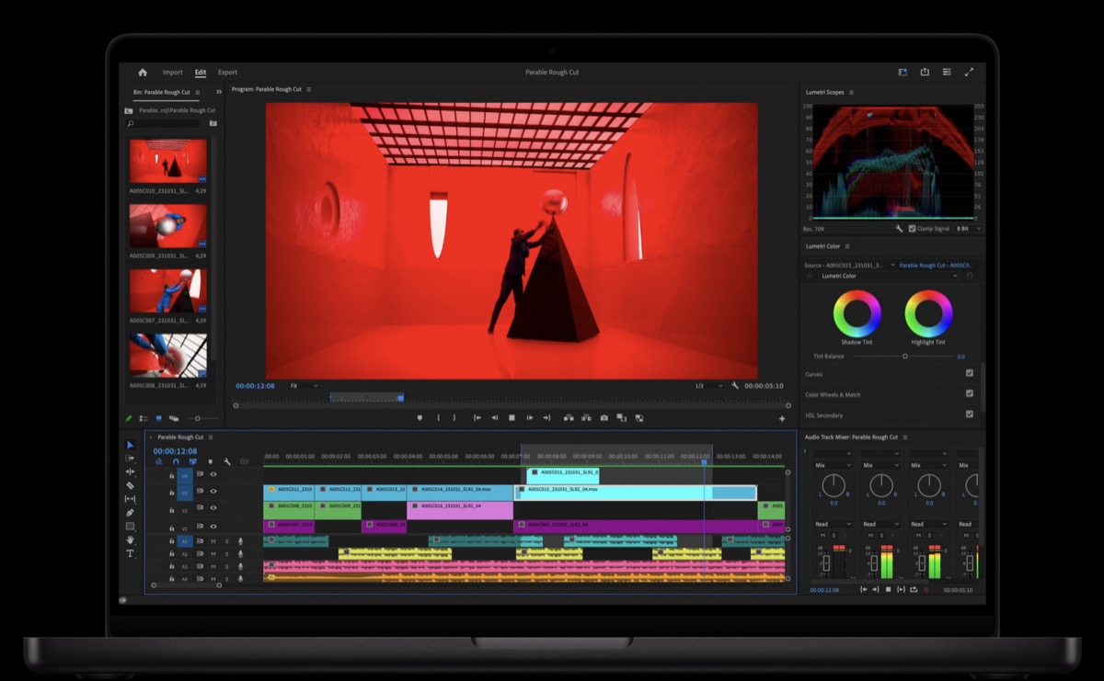Viewport: 1104px width, 681px height.
Task: Switch to the Export tab
Action: point(227,73)
